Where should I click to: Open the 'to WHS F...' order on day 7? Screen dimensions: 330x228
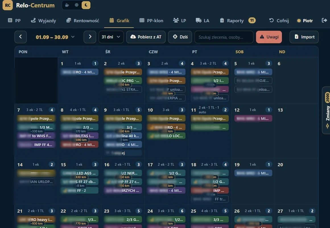(36, 136)
